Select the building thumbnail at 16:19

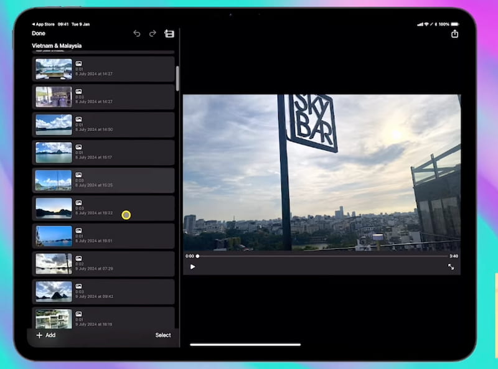(x=54, y=319)
